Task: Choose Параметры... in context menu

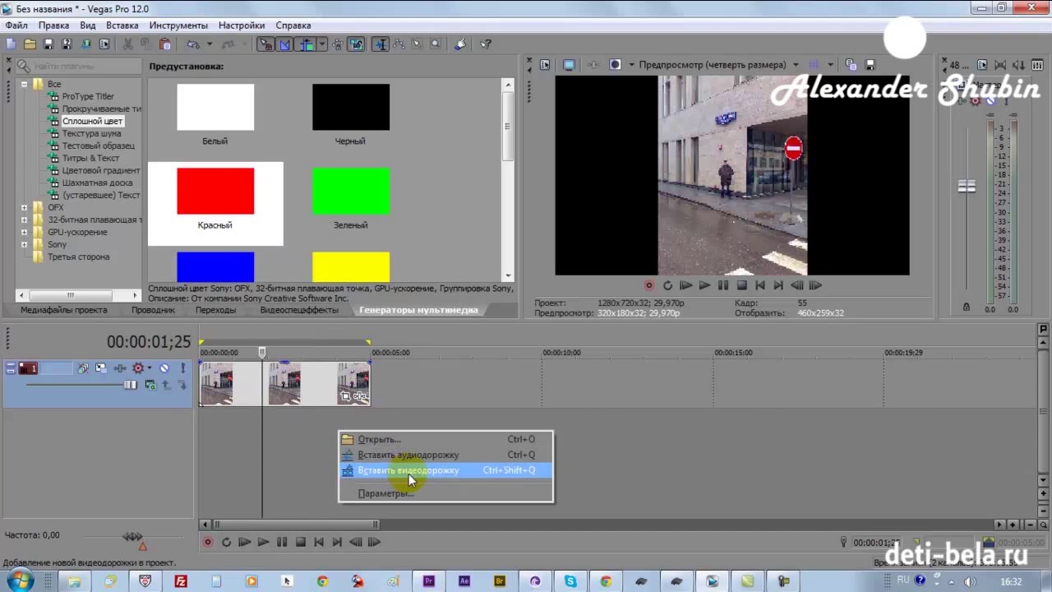Action: [445, 493]
